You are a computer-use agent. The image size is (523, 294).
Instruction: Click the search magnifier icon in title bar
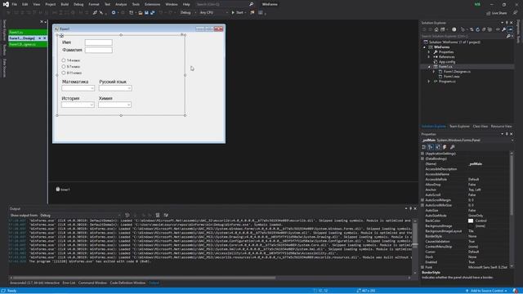251,4
